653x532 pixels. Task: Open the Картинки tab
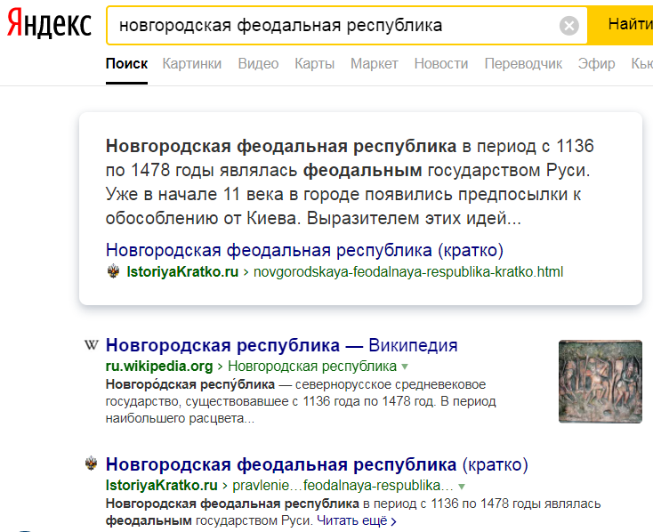point(192,64)
